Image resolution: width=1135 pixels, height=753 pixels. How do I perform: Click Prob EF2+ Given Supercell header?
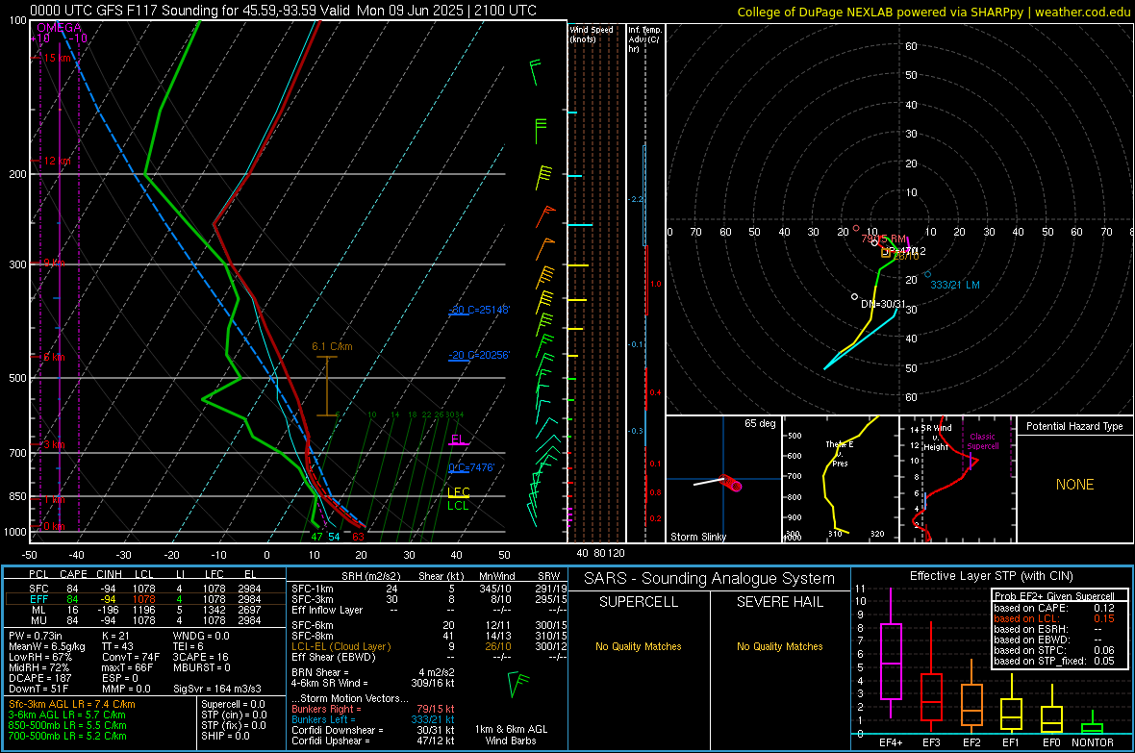[x=1054, y=596]
